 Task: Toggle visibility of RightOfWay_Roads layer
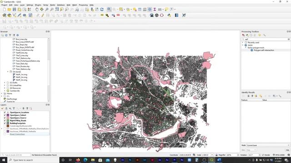(5, 120)
